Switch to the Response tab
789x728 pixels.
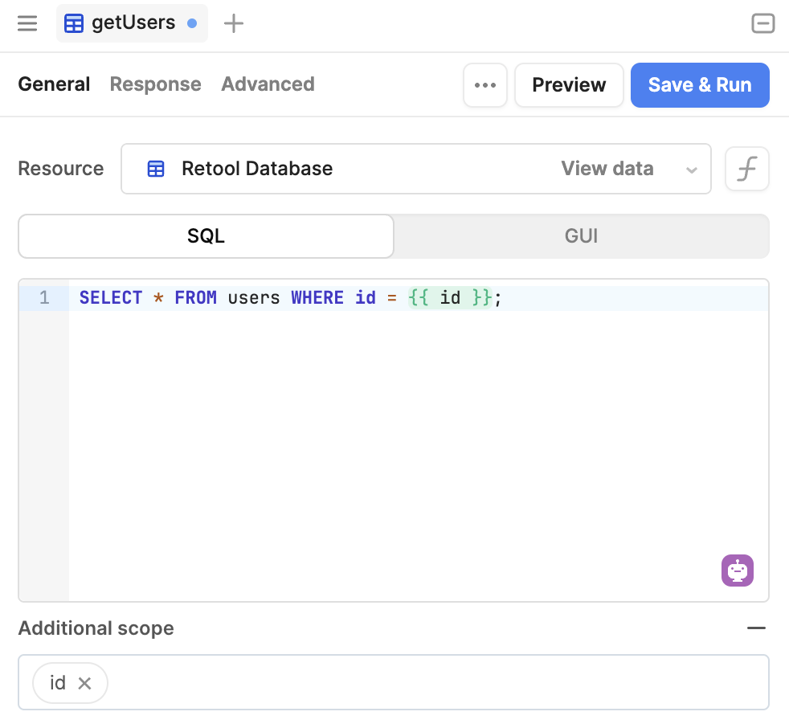point(155,84)
